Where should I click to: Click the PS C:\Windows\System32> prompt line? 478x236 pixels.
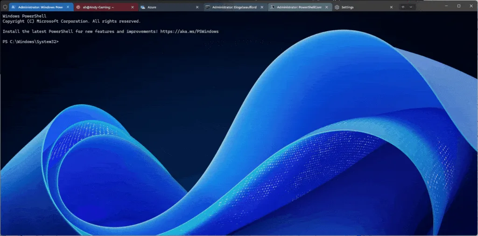[30, 42]
